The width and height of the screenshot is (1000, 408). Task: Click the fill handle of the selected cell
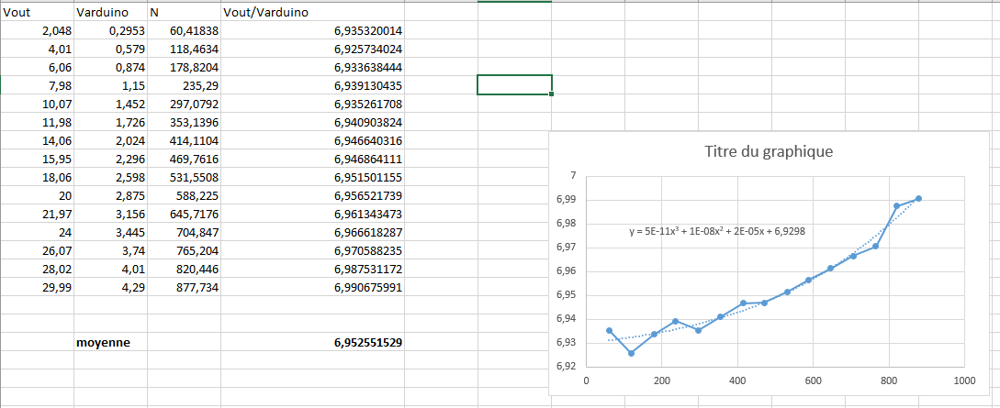pos(551,94)
